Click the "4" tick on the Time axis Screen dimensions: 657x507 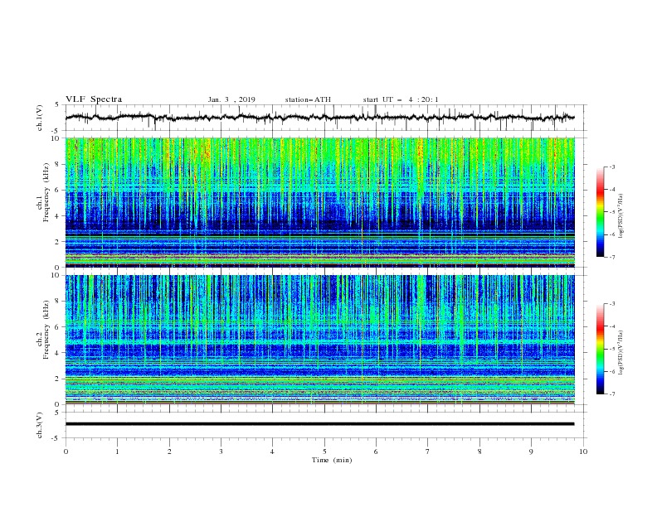[x=272, y=451]
